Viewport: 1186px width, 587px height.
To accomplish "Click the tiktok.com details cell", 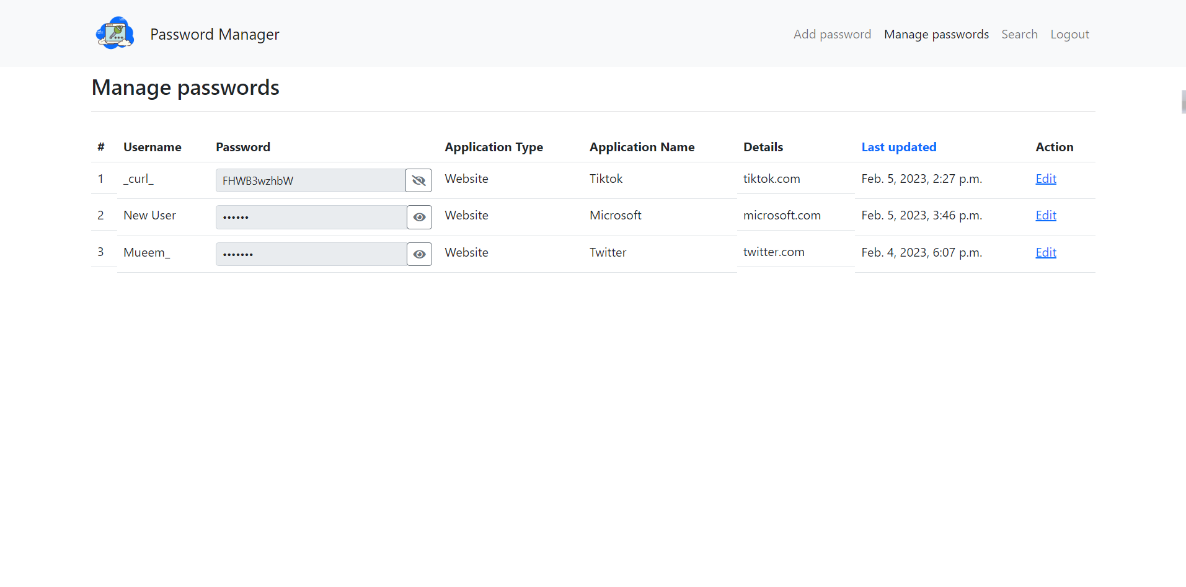I will [x=771, y=179].
